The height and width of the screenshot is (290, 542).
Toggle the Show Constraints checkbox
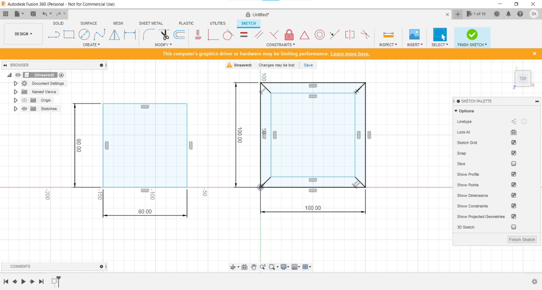click(x=513, y=206)
